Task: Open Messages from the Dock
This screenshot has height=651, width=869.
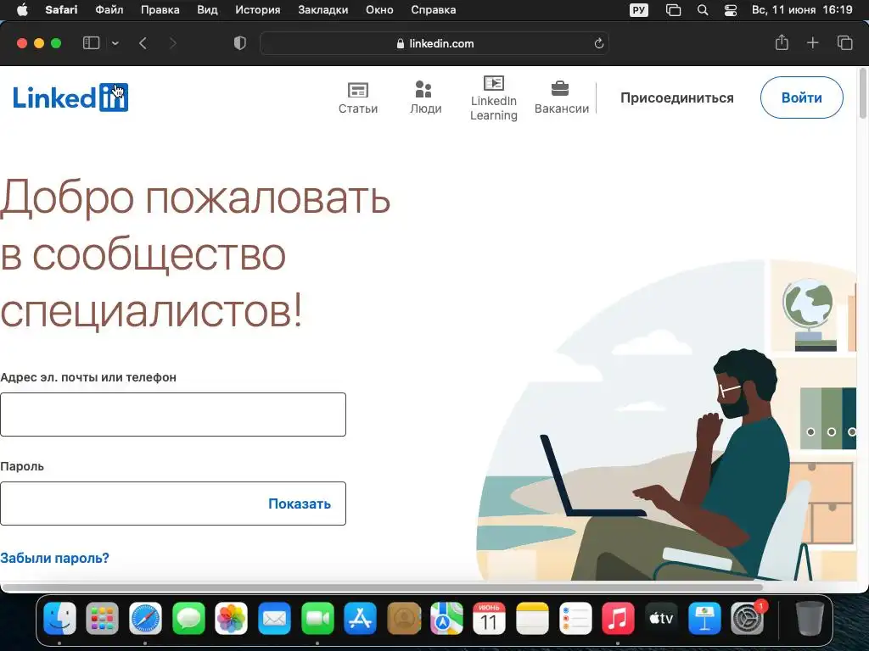Action: click(188, 618)
